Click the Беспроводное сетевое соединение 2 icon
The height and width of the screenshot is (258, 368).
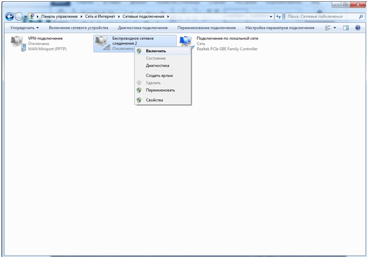(103, 43)
